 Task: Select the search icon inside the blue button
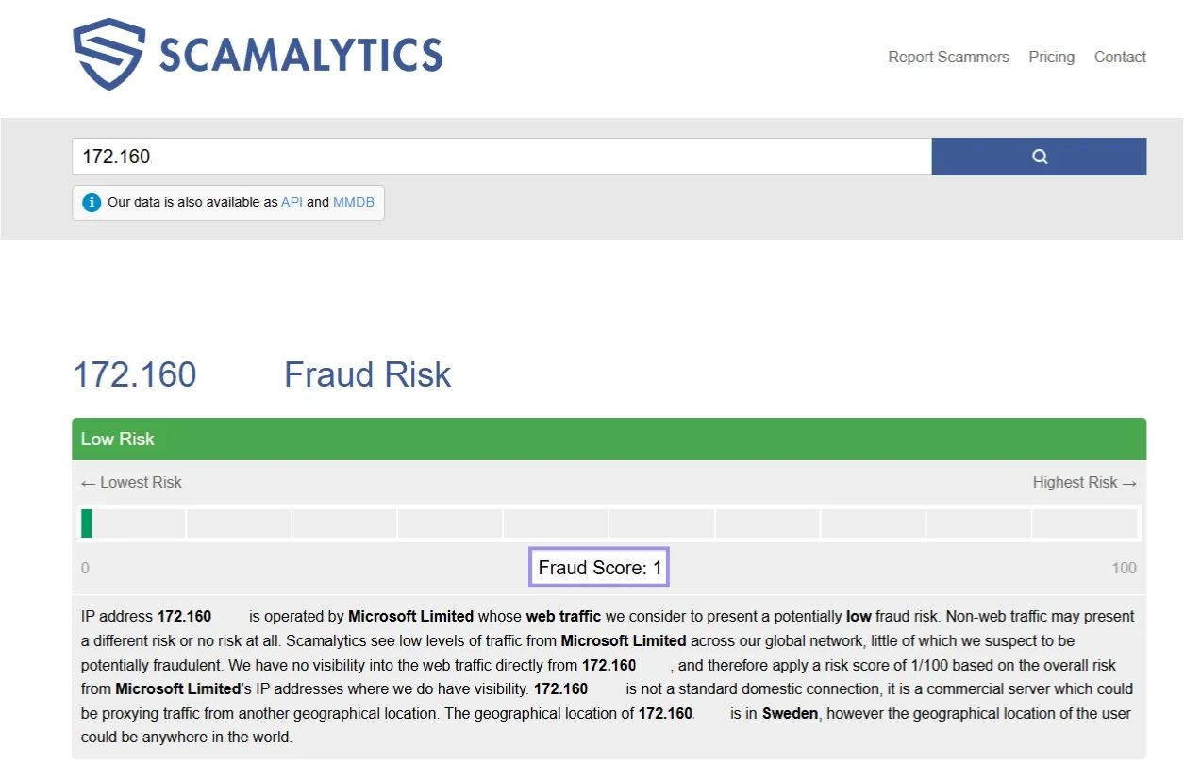[x=1038, y=156]
